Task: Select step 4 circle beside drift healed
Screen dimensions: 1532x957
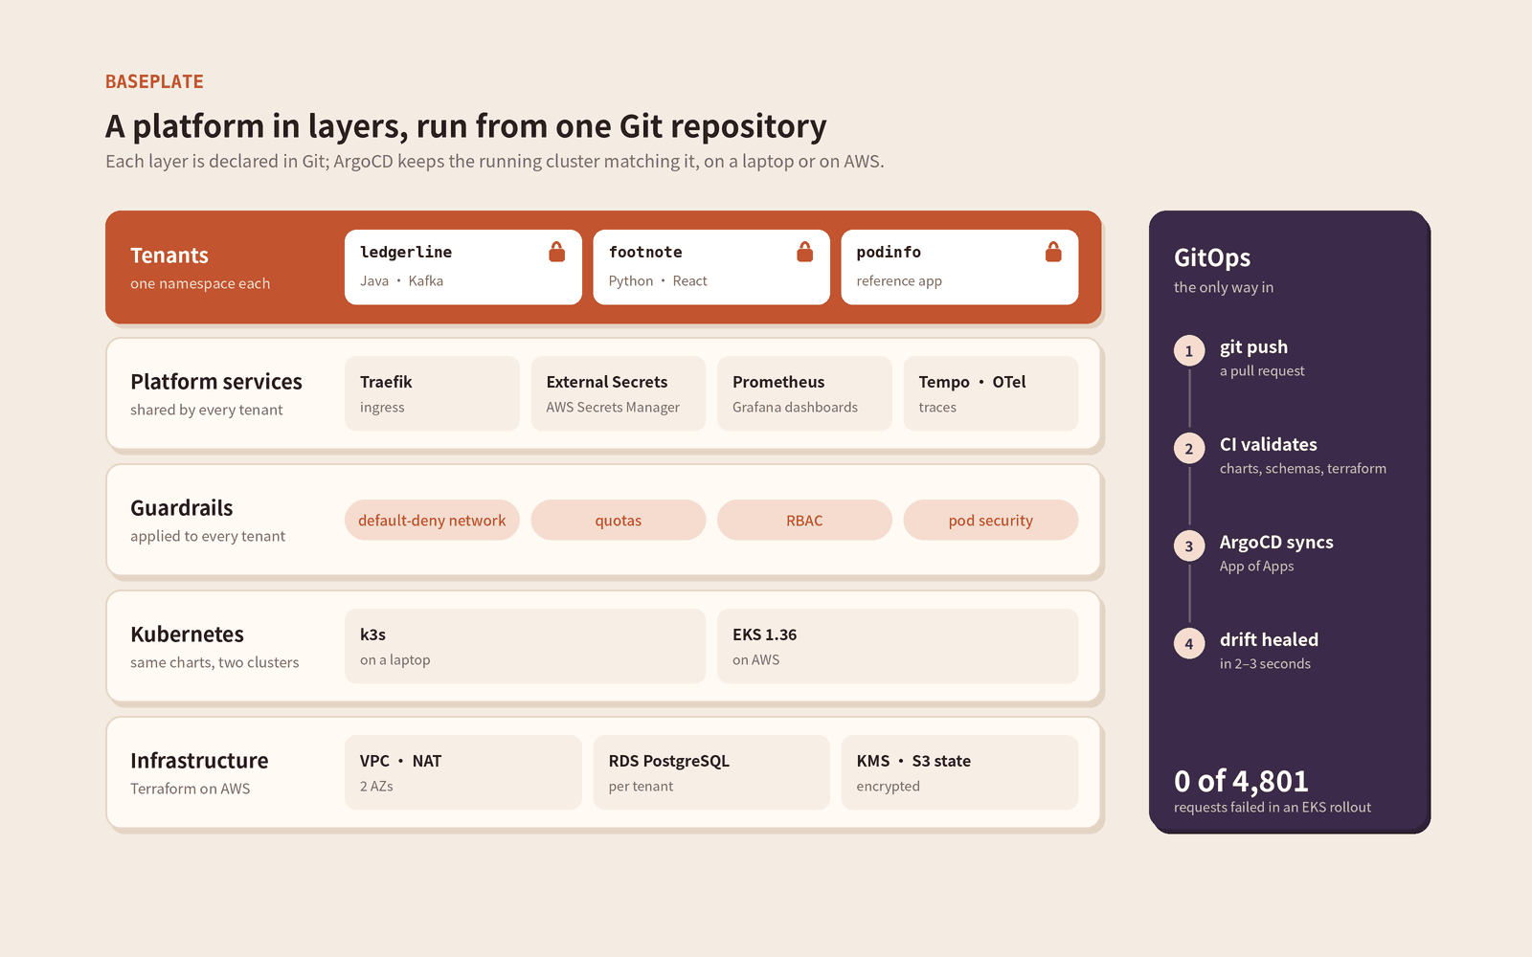Action: pyautogui.click(x=1189, y=644)
